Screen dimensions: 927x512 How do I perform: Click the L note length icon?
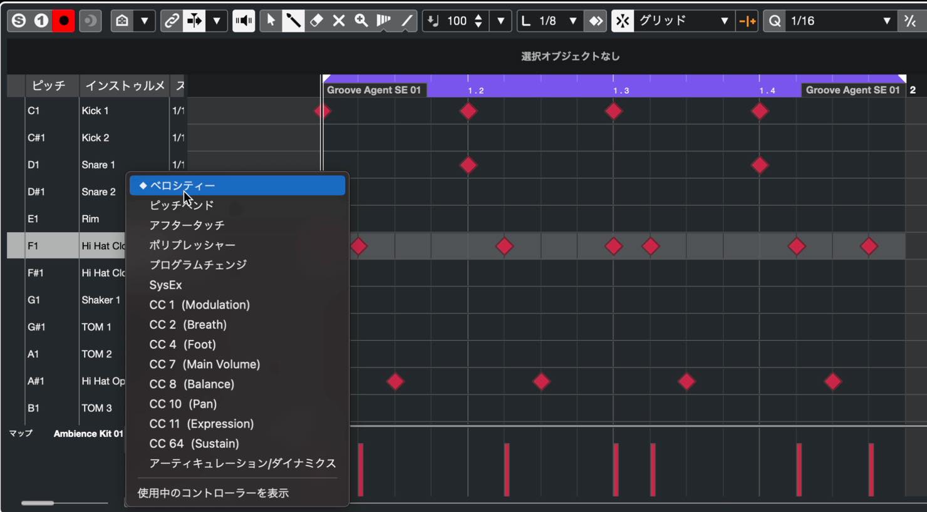point(526,21)
